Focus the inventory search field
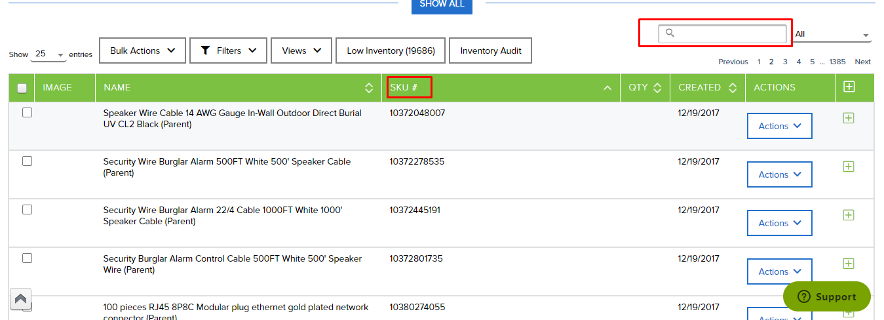Screen dimensions: 884x320 (x=722, y=33)
